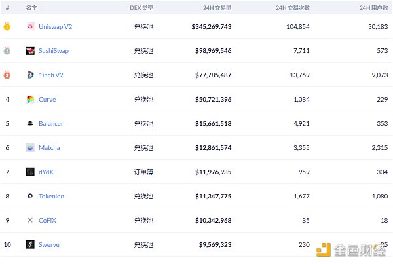Click the silver rank 2 medal
Viewport: 393px width, 264px height.
click(x=7, y=50)
